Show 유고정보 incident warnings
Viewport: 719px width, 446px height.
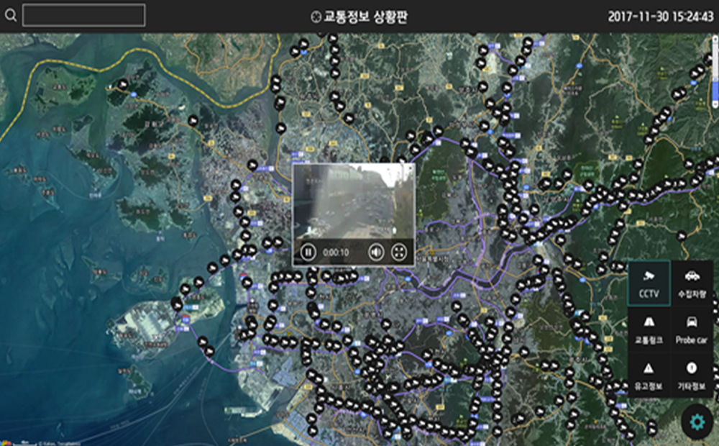click(649, 375)
